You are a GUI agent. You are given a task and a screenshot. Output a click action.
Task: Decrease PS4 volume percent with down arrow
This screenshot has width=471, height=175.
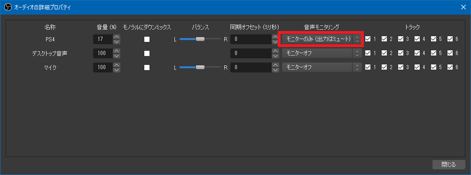(x=117, y=41)
